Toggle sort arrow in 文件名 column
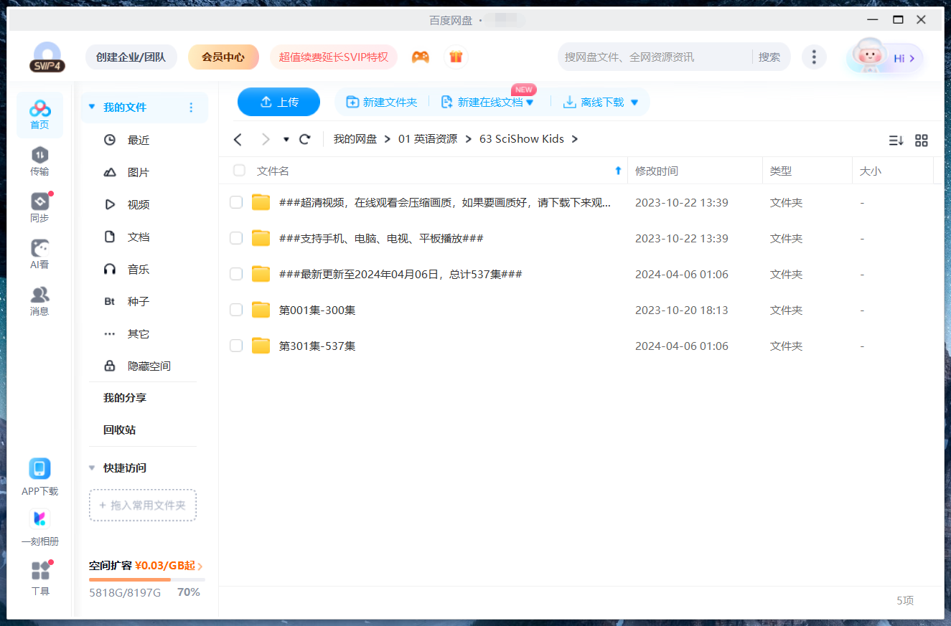 (x=618, y=171)
